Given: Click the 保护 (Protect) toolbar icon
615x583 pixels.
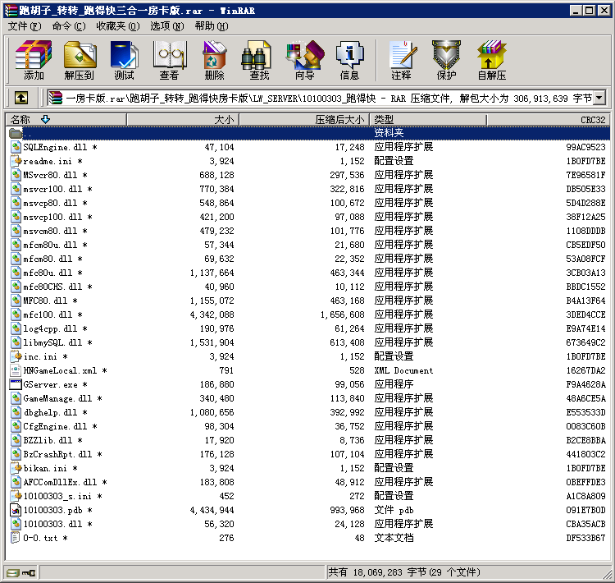Looking at the screenshot, I should click(x=446, y=60).
